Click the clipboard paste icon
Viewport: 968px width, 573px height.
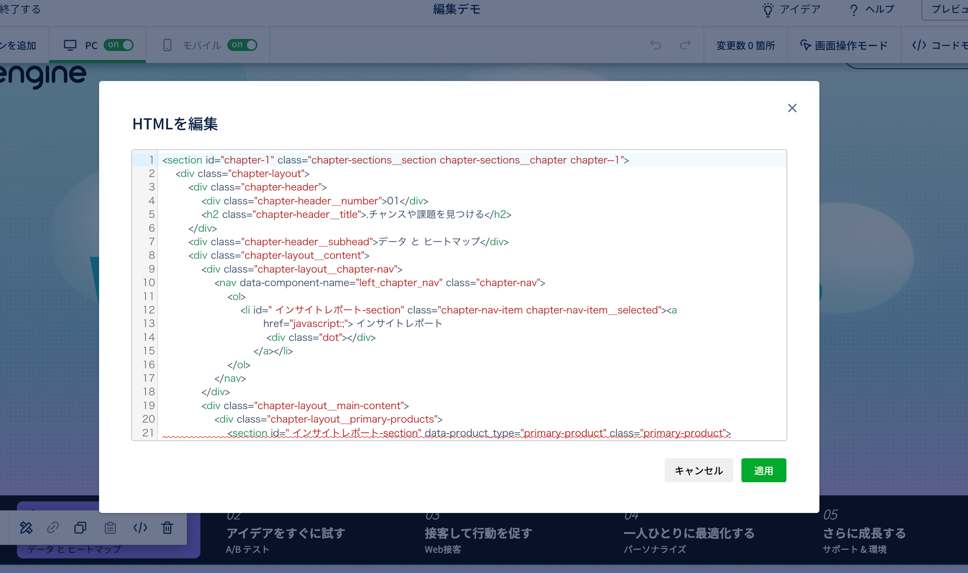110,528
